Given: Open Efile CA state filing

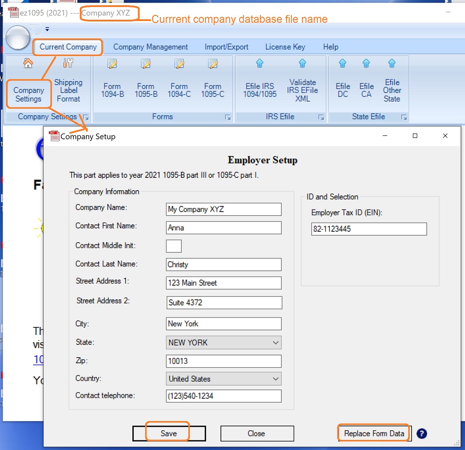Looking at the screenshot, I should pyautogui.click(x=366, y=83).
